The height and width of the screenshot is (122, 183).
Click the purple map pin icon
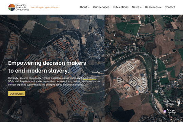[x=165, y=111]
